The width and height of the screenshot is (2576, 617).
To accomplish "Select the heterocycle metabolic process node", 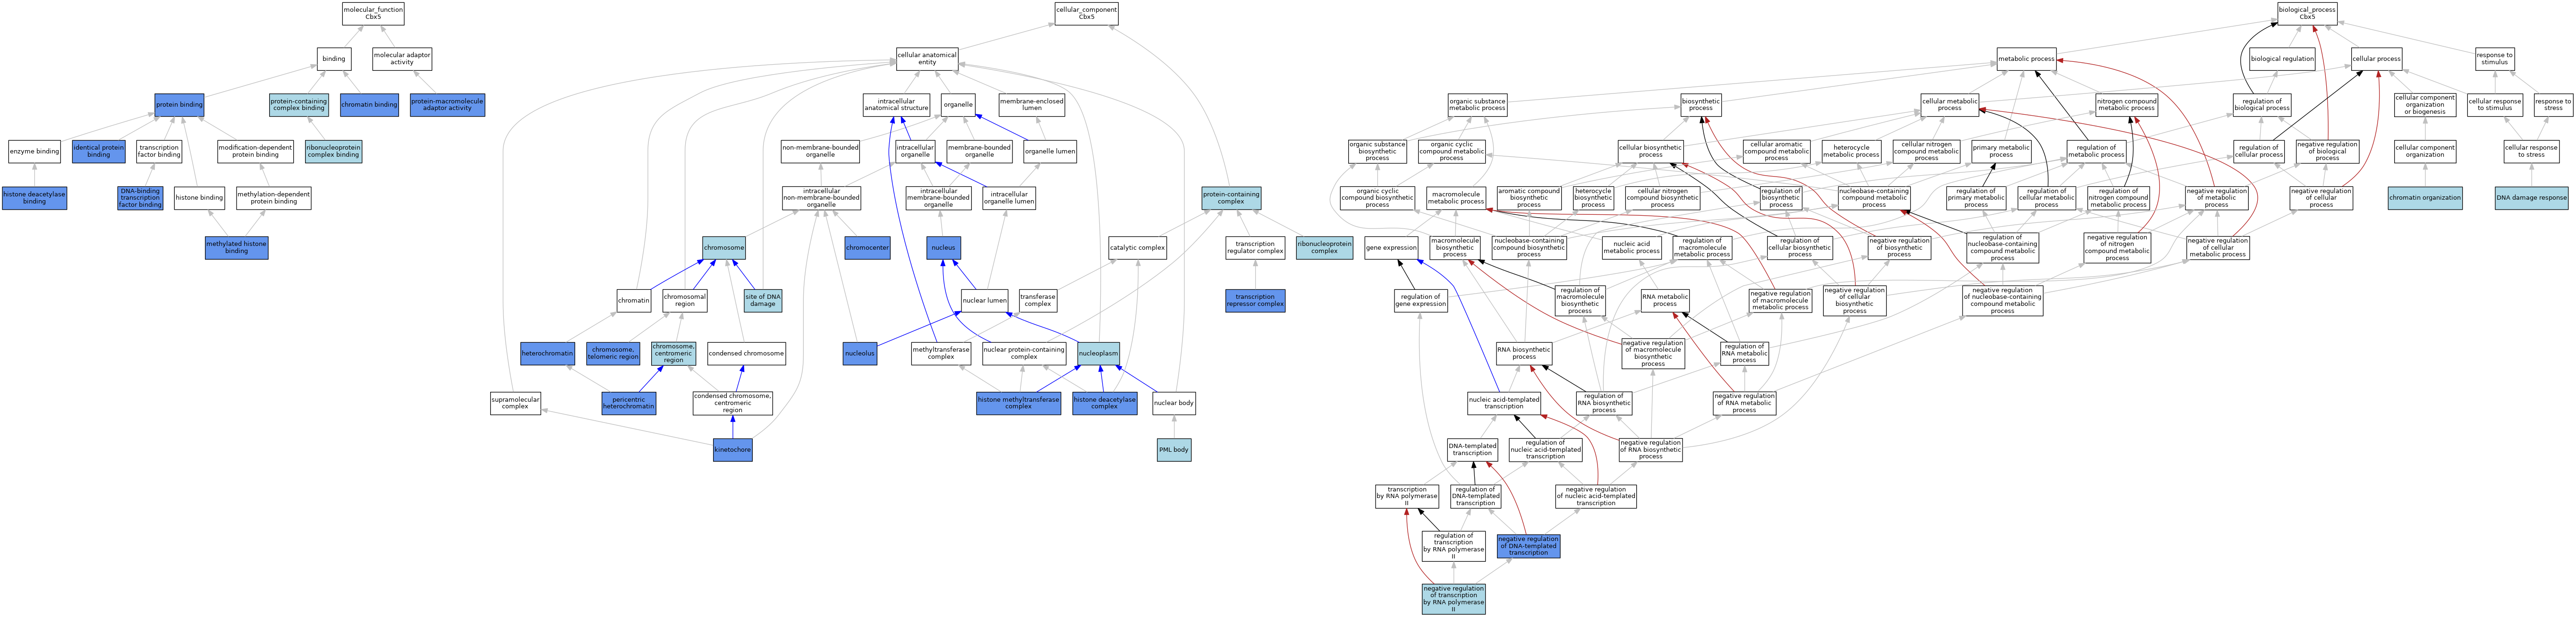I will (1852, 151).
